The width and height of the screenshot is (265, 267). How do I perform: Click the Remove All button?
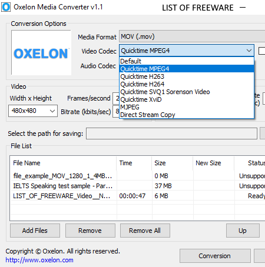pyautogui.click(x=145, y=231)
